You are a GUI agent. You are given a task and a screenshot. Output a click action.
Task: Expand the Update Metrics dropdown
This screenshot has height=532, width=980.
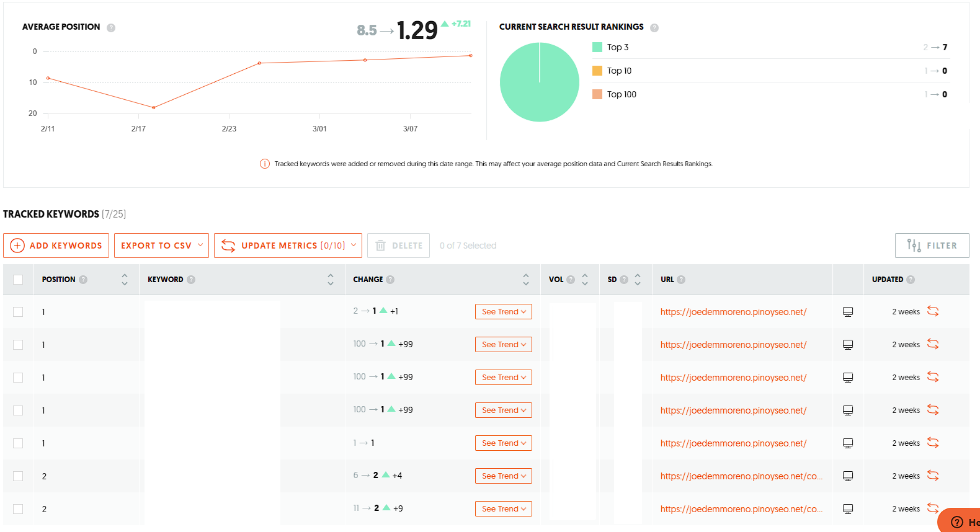[x=288, y=246]
